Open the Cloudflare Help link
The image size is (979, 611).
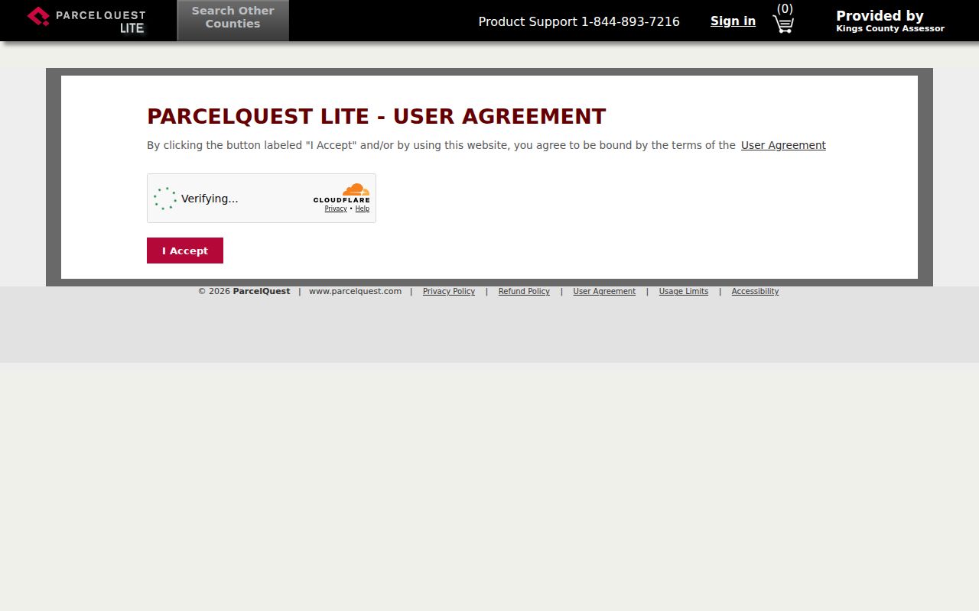pyautogui.click(x=363, y=209)
